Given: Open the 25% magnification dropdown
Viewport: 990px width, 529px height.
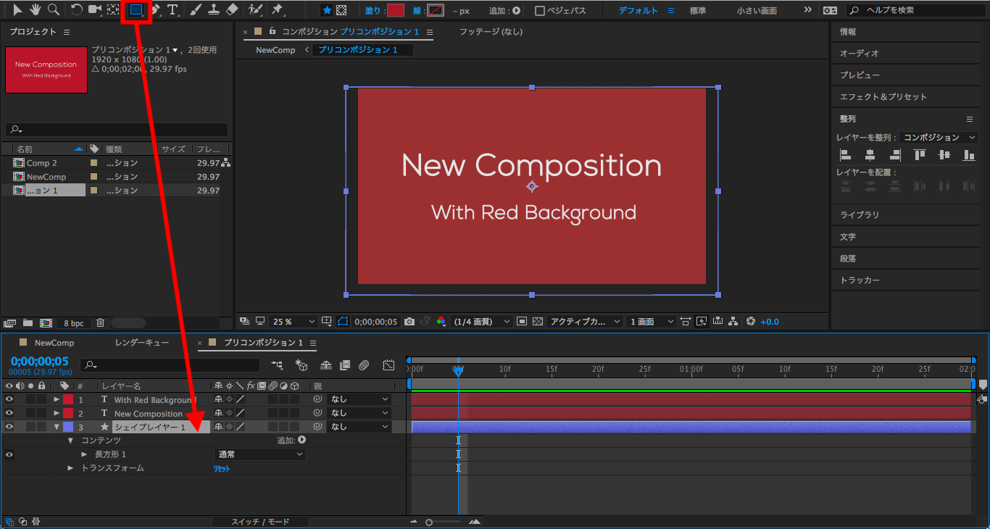Looking at the screenshot, I should coord(294,322).
